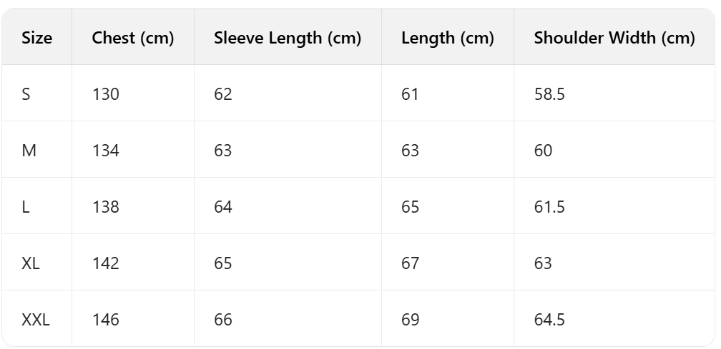
Task: Select length value 67 in XL row
Action: [411, 263]
